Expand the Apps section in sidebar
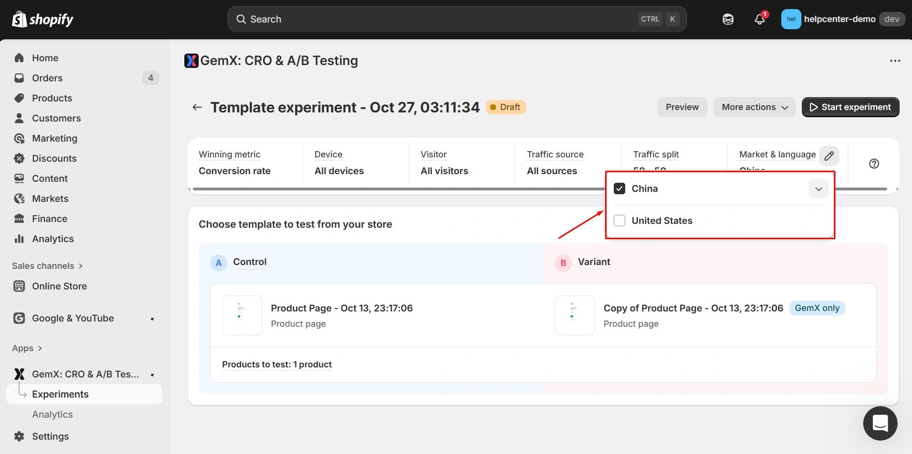Screen dimensions: 912x454 tap(27, 348)
